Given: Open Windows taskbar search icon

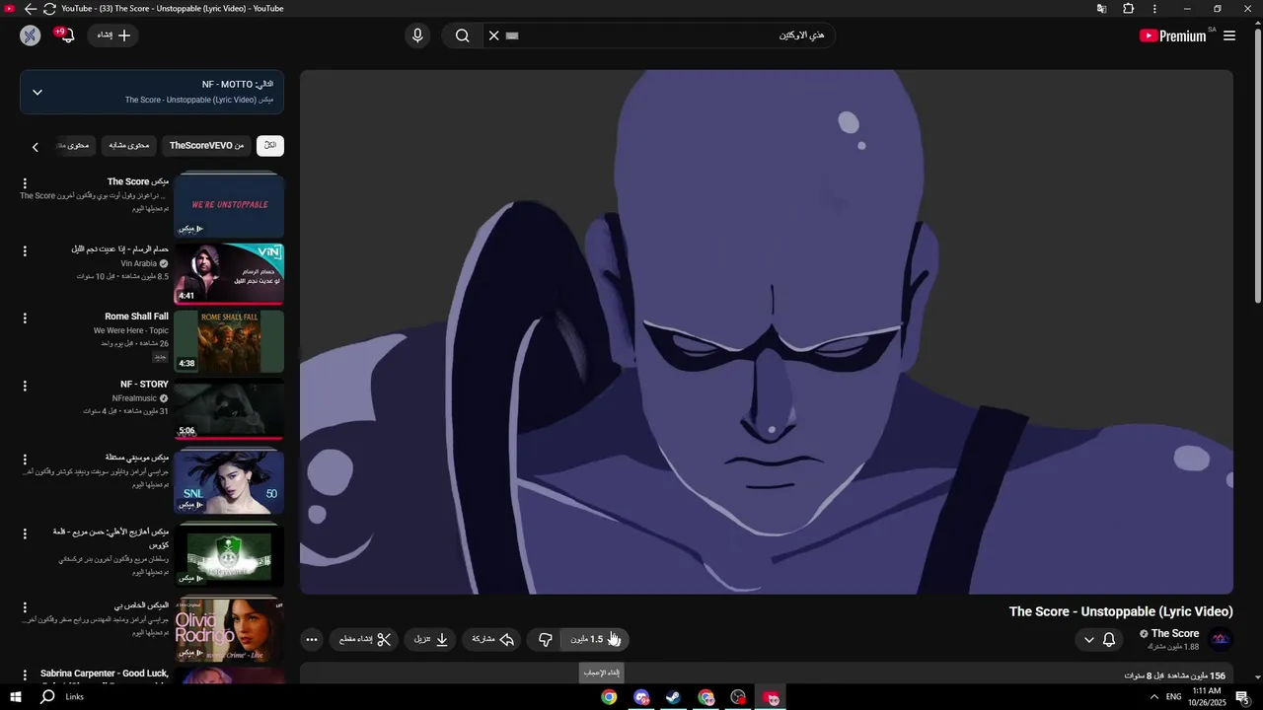Looking at the screenshot, I should (x=47, y=697).
